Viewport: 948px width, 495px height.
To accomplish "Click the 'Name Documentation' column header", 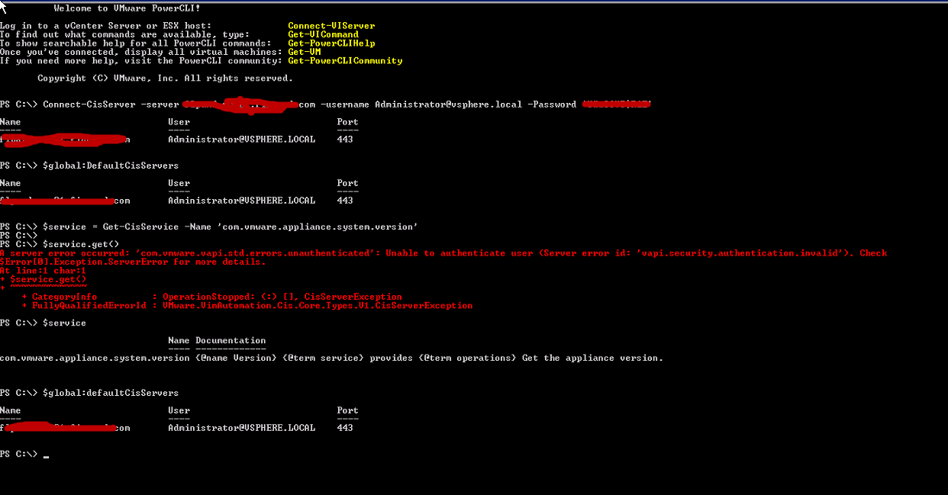I will tap(217, 341).
